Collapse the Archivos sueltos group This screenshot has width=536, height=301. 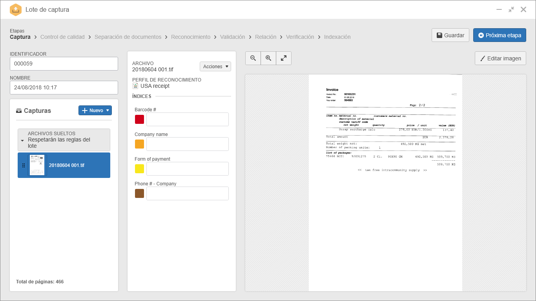22,140
